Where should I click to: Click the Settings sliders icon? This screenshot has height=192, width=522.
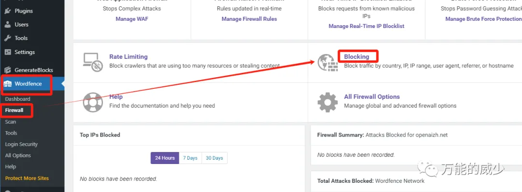[7, 52]
